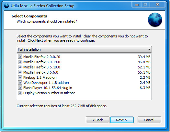Close the setup window with the X

(x=157, y=5)
